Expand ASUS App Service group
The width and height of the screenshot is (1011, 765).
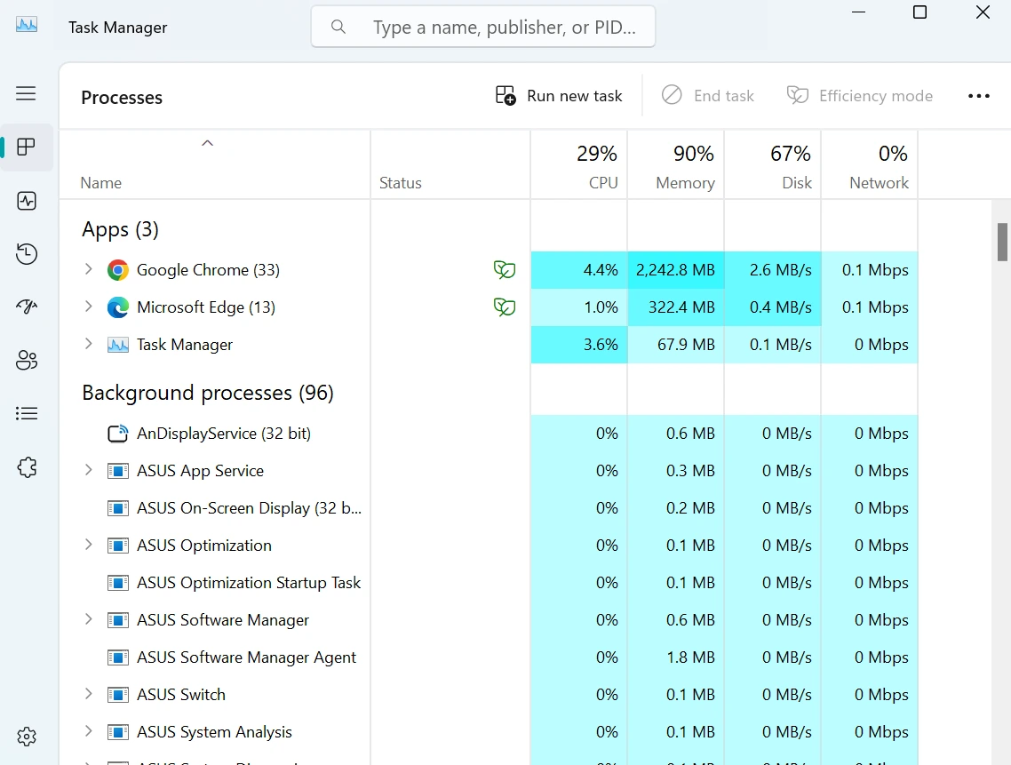[x=88, y=470]
